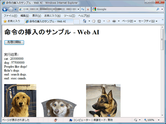166x124 pixels.
Task: Click the text 'end : search dogs.'
Action: [x=15, y=74]
